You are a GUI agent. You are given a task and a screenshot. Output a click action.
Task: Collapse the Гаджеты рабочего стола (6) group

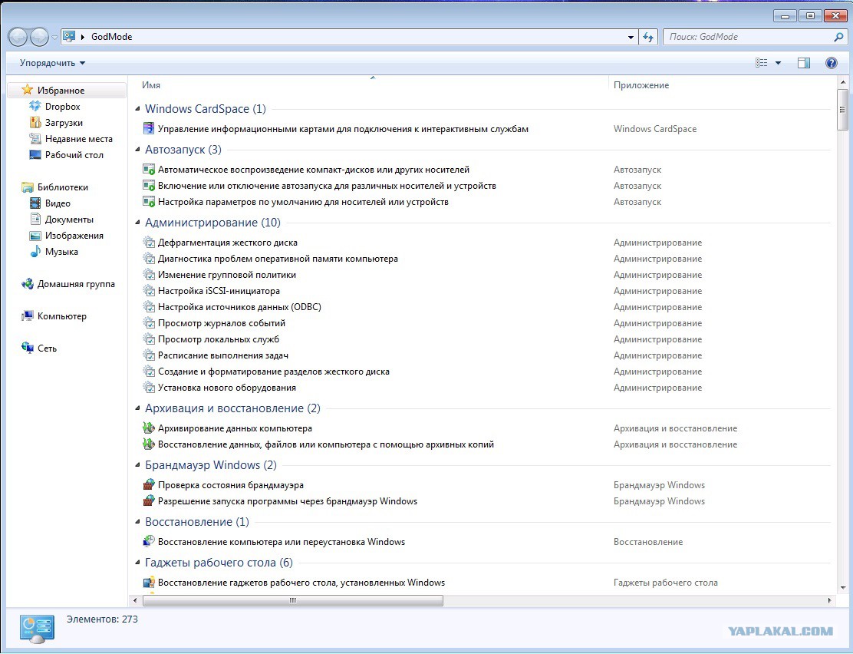pyautogui.click(x=137, y=562)
